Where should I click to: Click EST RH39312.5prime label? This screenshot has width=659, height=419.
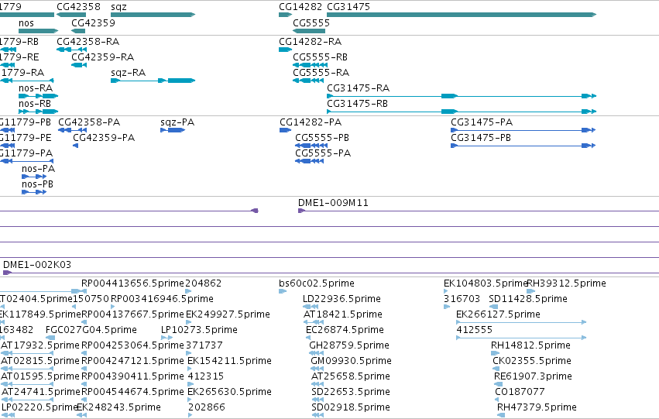[x=567, y=283]
